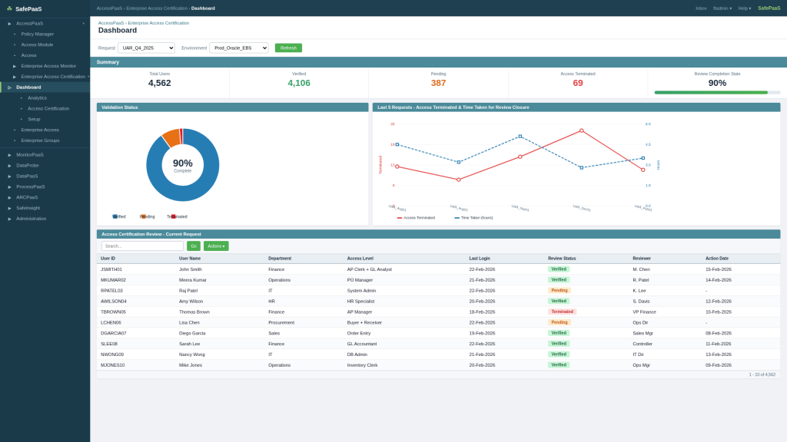Click the Access Terminated line legend marker
Viewport: 787px width, 442px height.
pyautogui.click(x=400, y=218)
